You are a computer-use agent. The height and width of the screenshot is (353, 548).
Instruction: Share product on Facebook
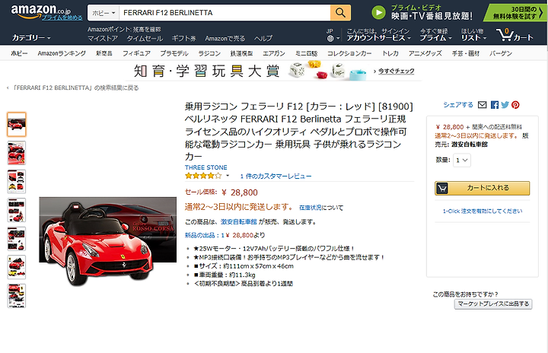tap(495, 105)
